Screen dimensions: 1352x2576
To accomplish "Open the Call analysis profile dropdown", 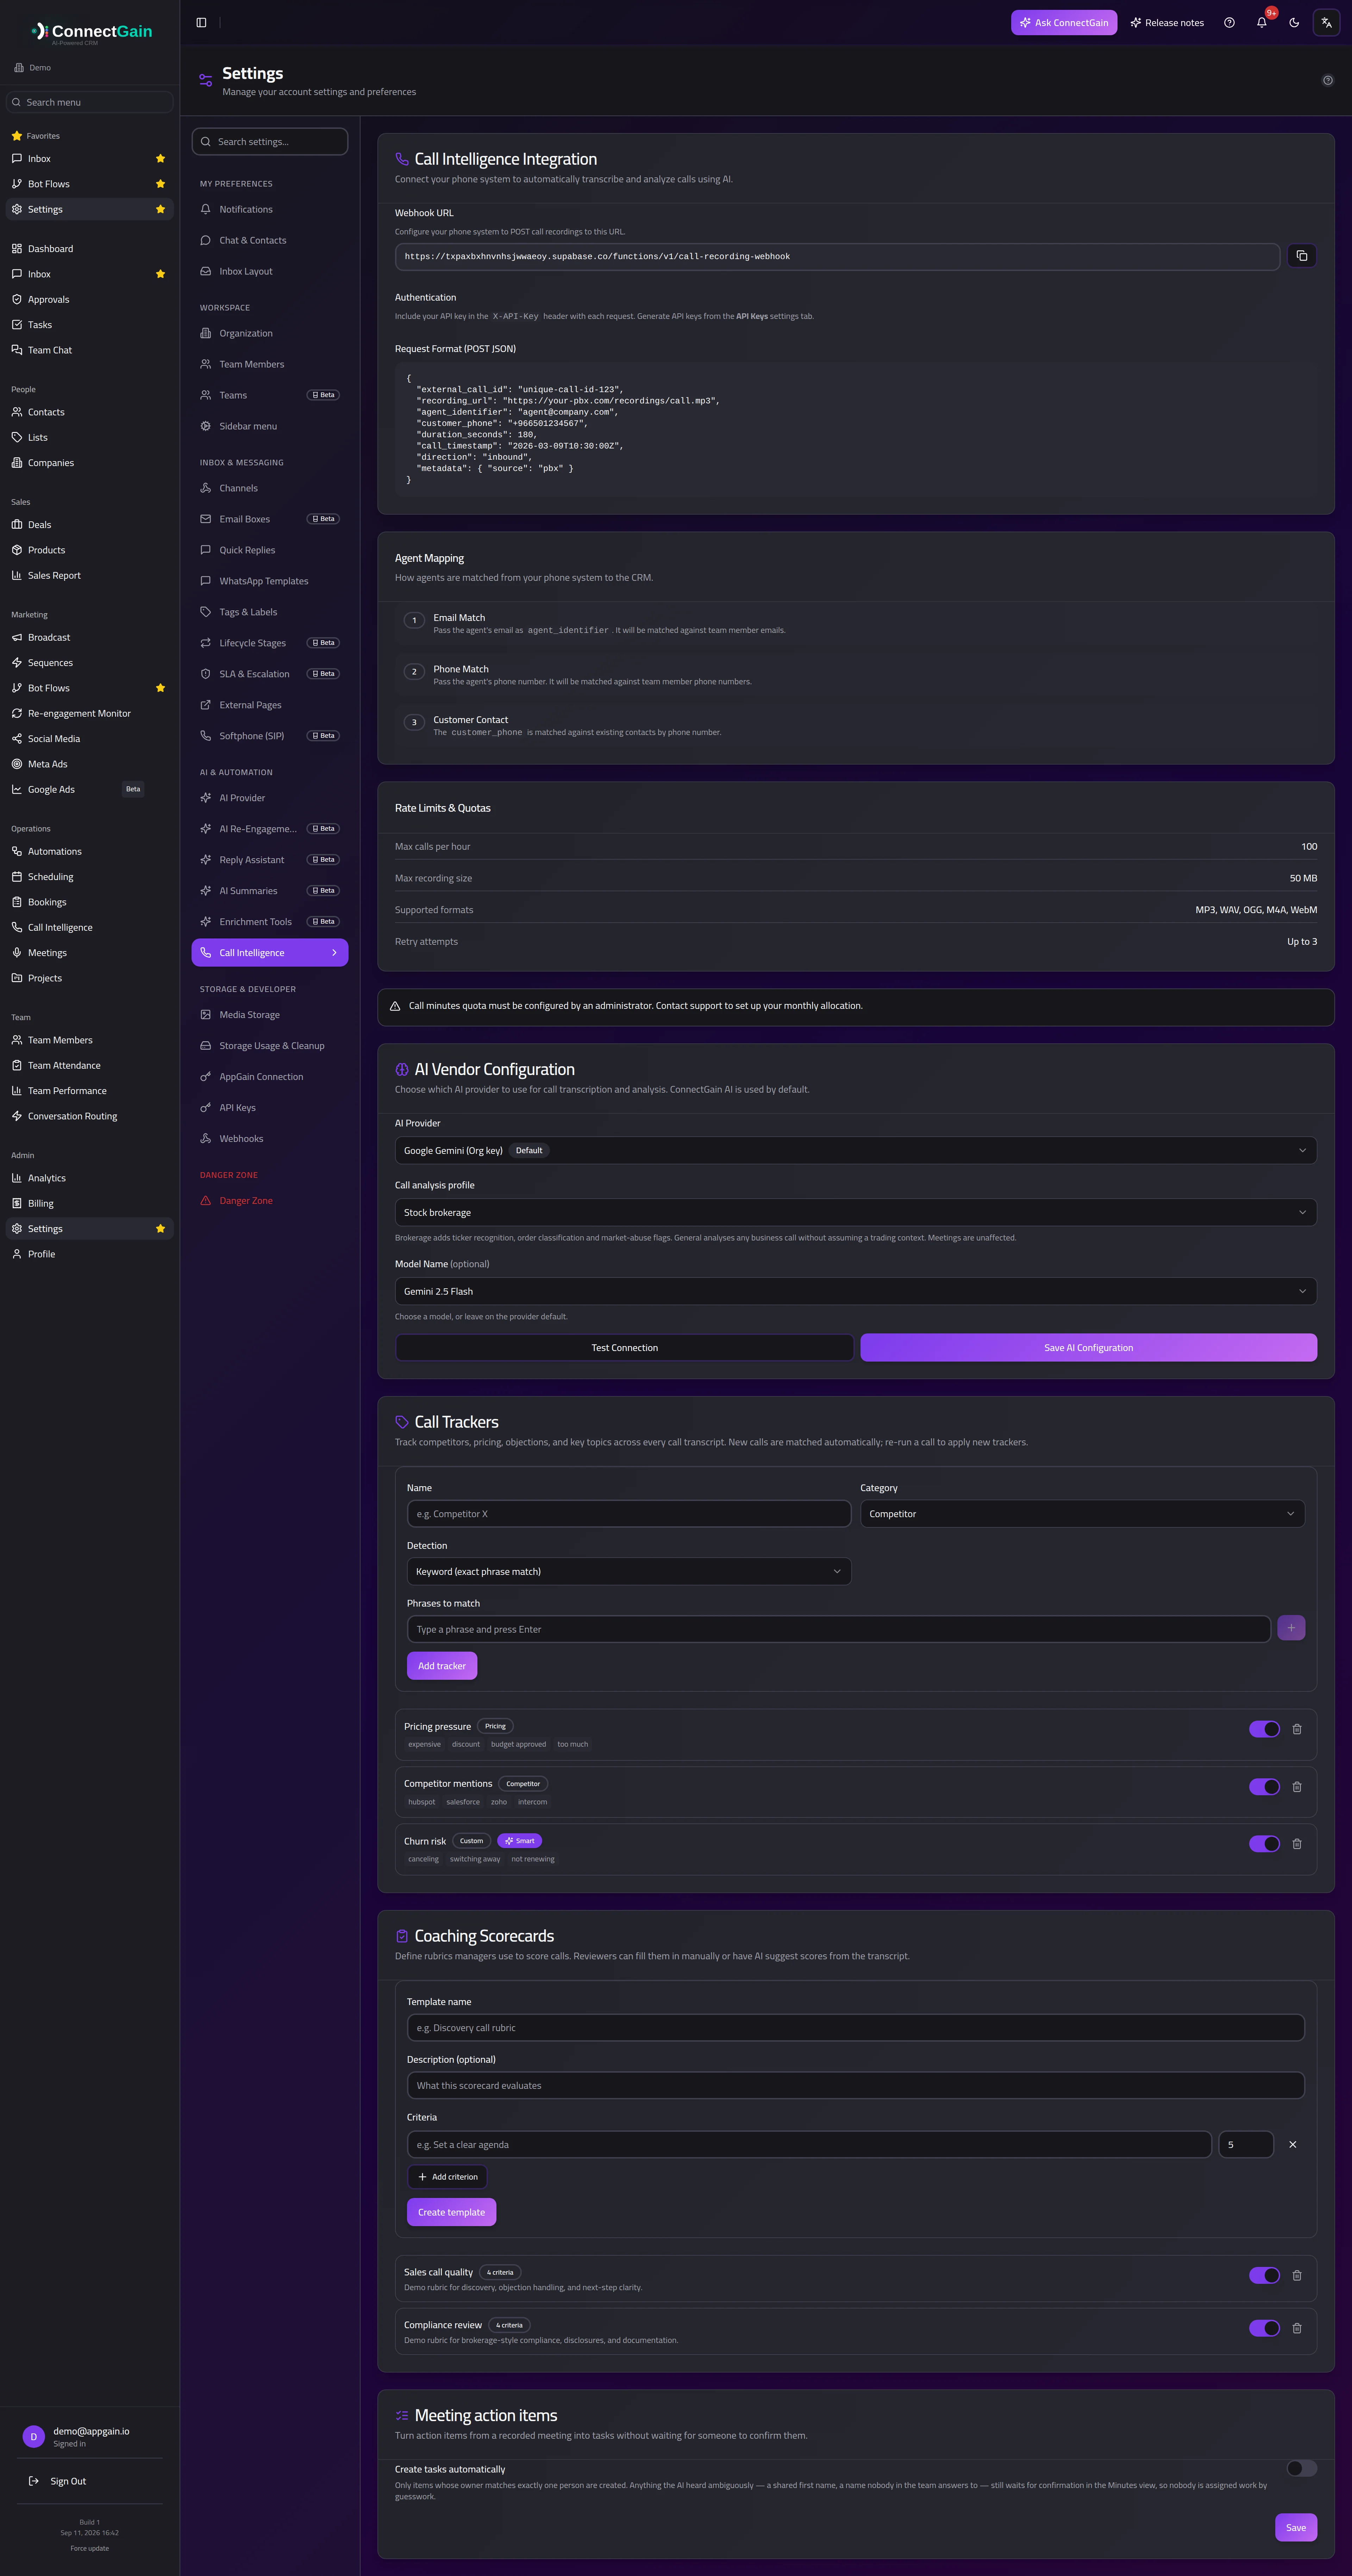I will point(856,1212).
